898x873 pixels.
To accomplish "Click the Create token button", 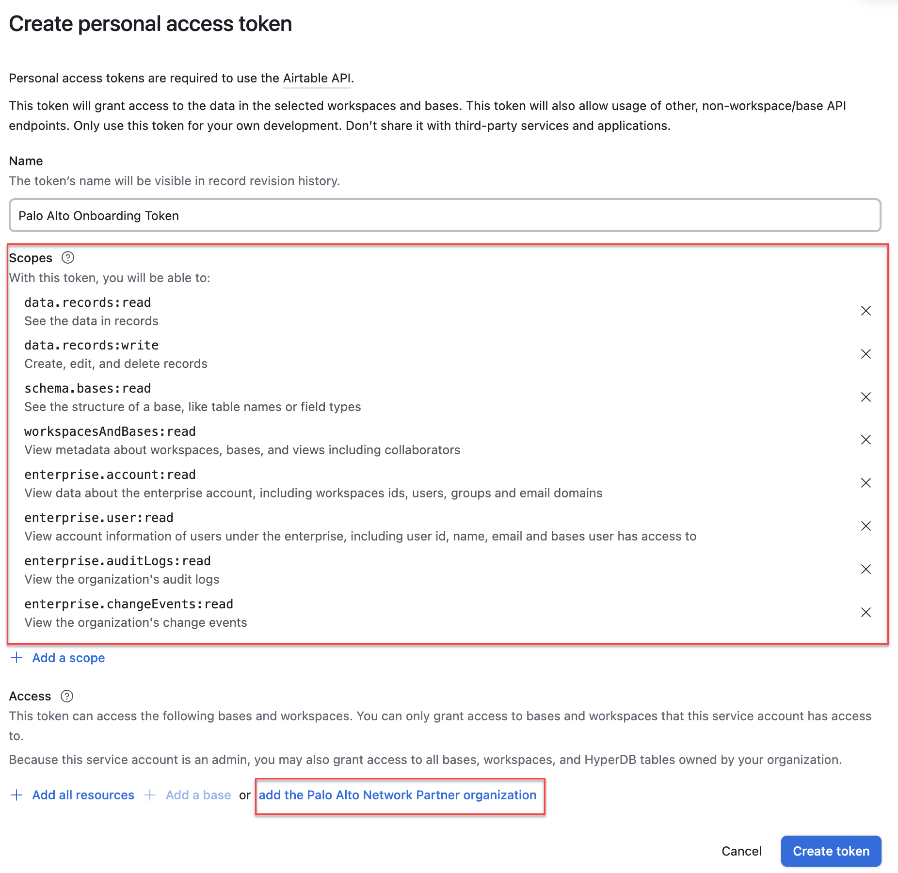I will click(831, 851).
